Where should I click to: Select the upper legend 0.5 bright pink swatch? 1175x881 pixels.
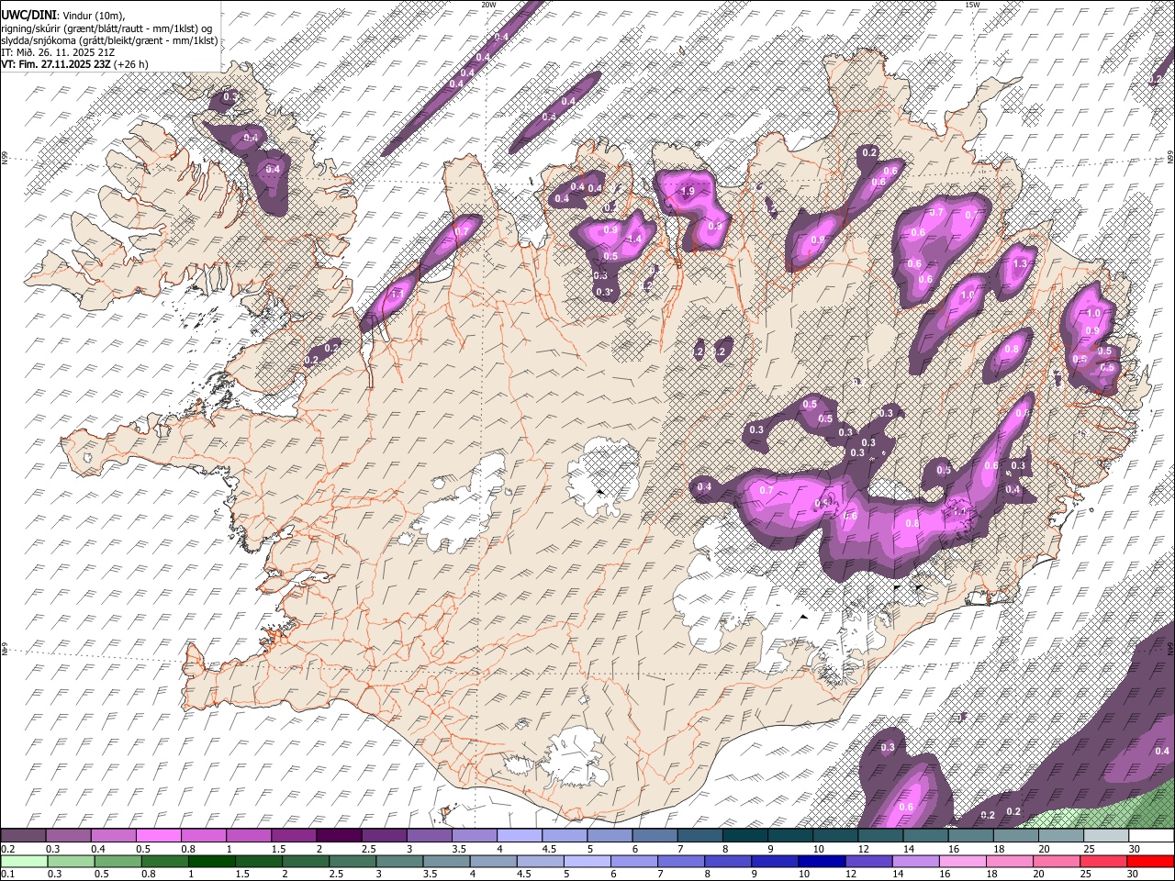[x=158, y=835]
